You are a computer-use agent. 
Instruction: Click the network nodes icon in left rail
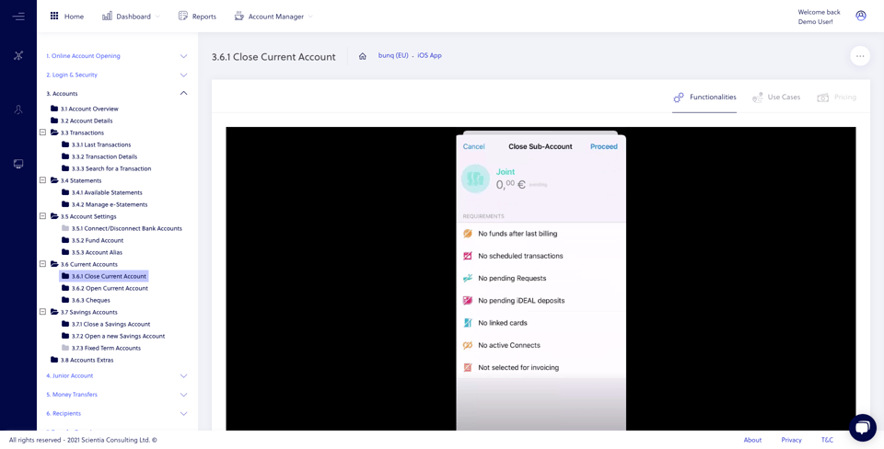18,55
